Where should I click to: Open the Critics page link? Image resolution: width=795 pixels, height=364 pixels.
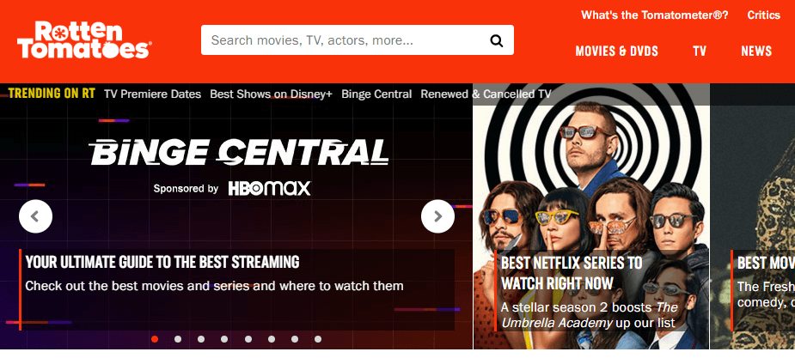[x=763, y=15]
